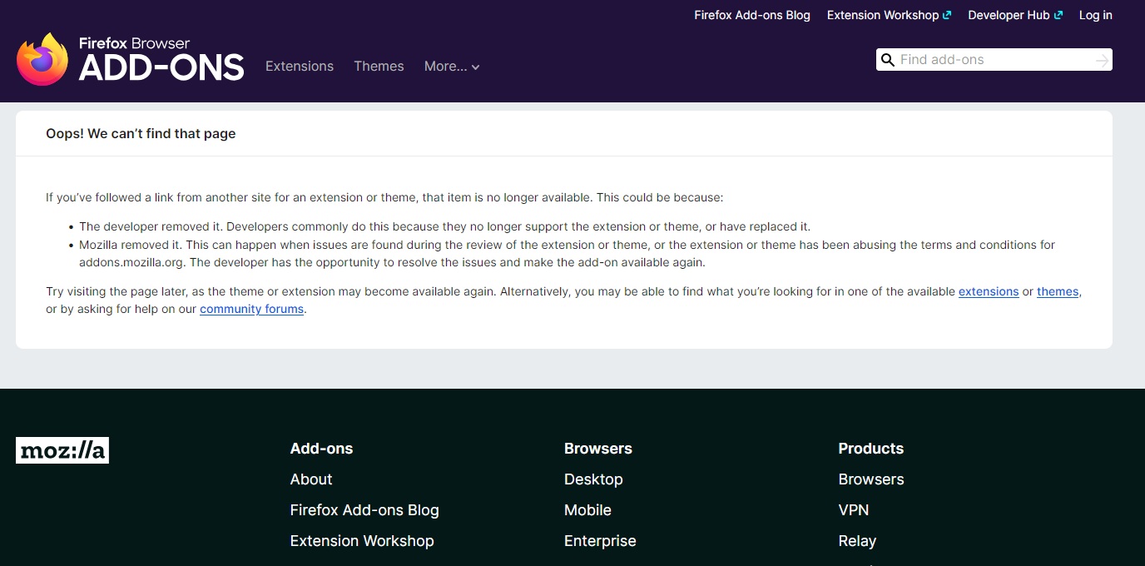The width and height of the screenshot is (1145, 566).
Task: Visit the Firefox Add-ons Blog header link
Action: click(x=752, y=15)
